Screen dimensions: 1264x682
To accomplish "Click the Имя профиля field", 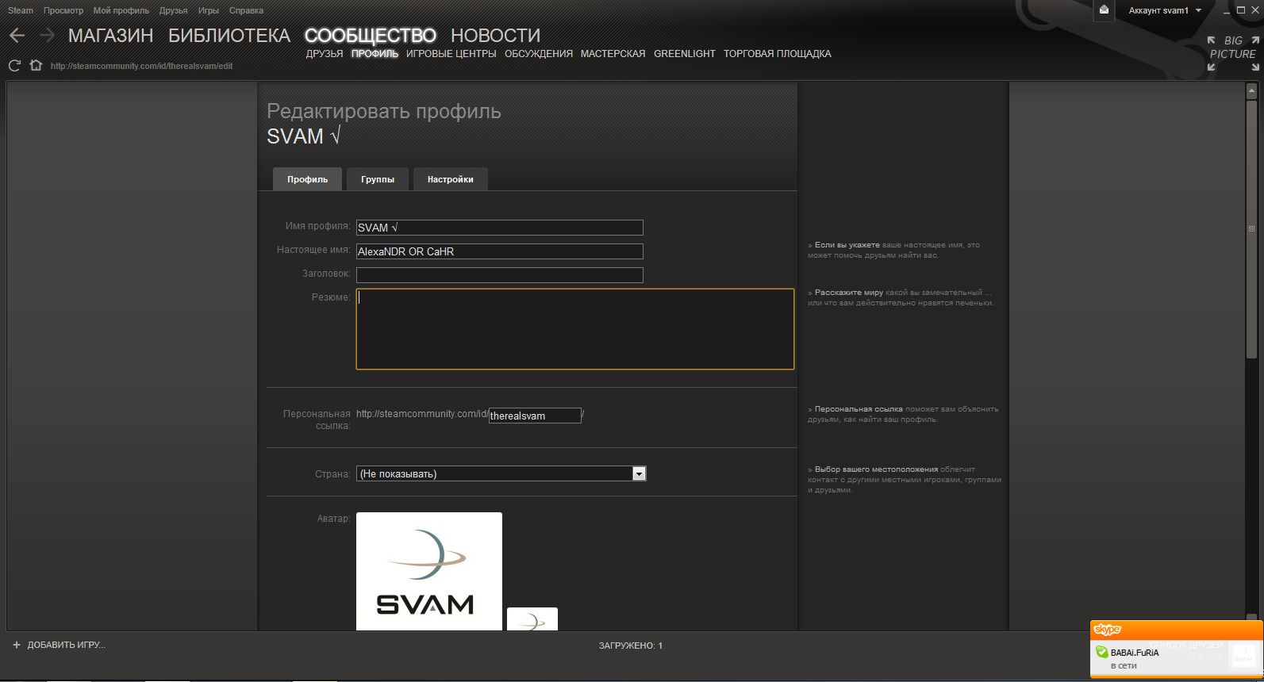I will tap(500, 228).
